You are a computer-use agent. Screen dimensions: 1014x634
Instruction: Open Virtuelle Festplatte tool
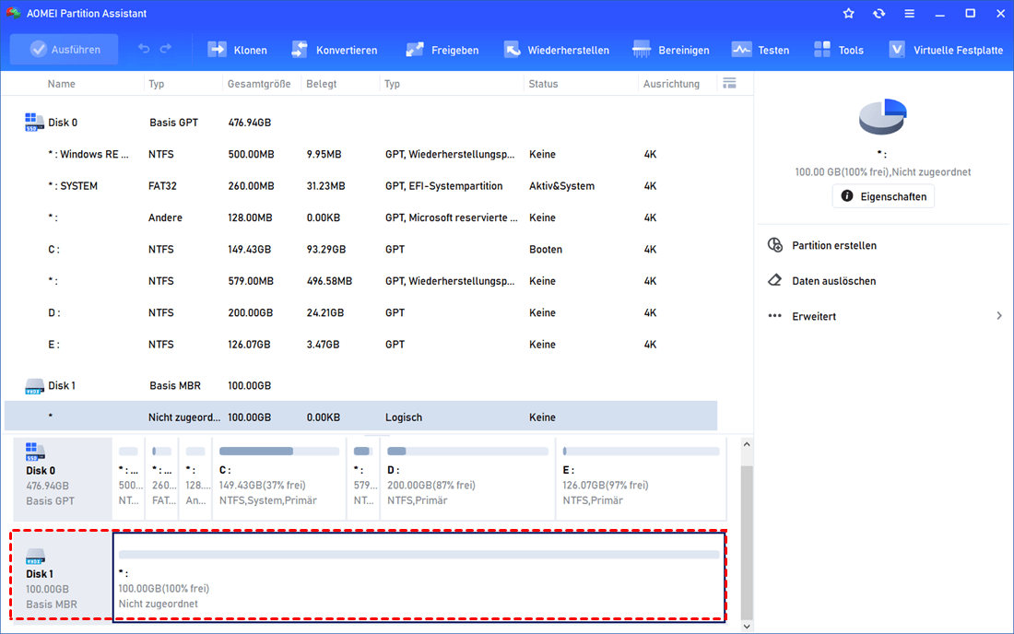tap(897, 50)
